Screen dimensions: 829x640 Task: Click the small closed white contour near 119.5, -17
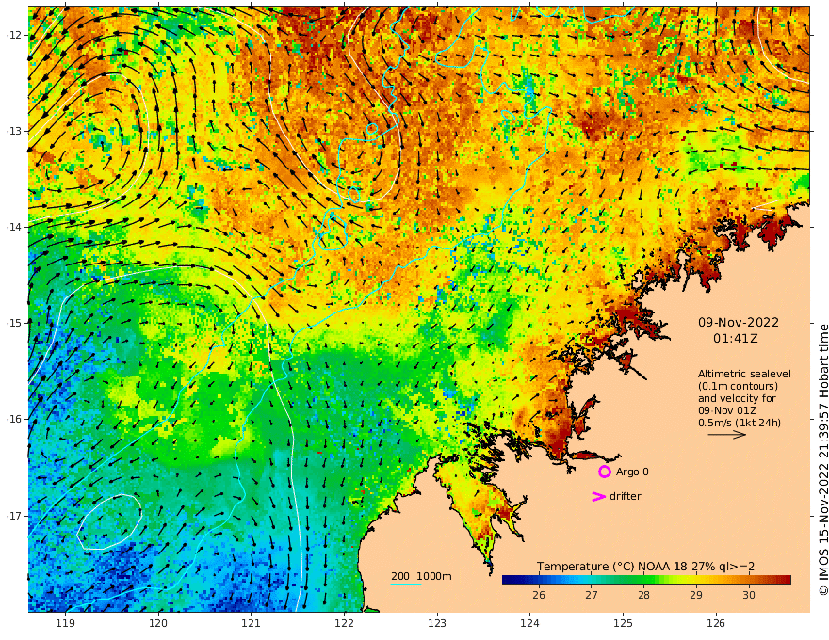pos(109,522)
